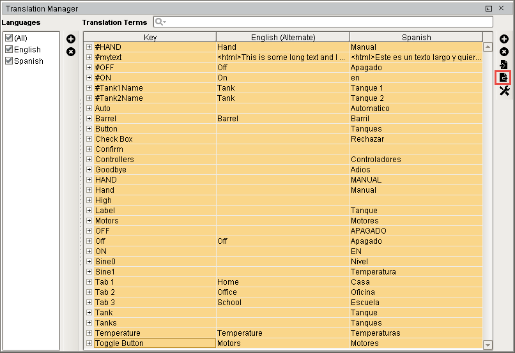Click the remove language icon
Image resolution: width=515 pixels, height=353 pixels.
click(71, 51)
